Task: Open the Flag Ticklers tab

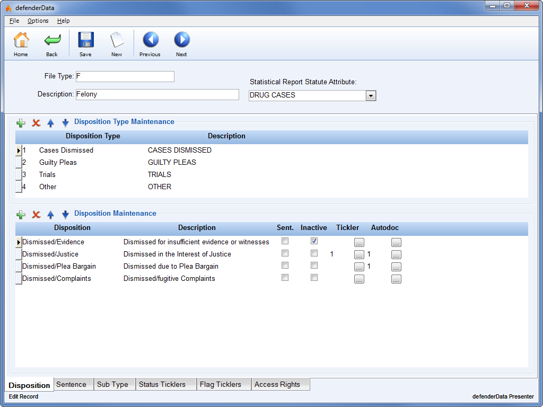Action: coord(224,384)
